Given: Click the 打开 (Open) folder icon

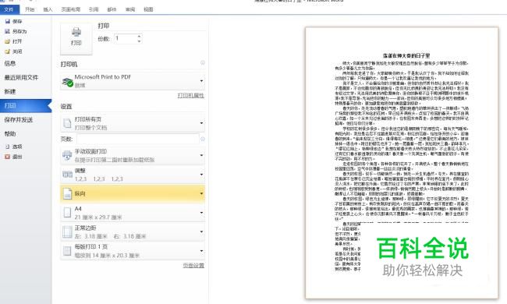Looking at the screenshot, I should (8, 41).
